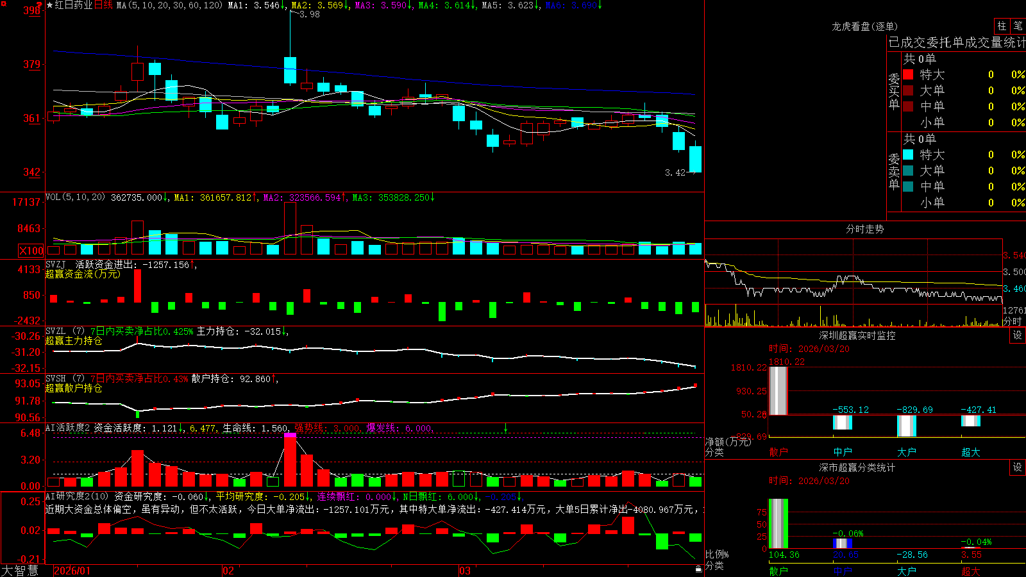Click the 104.36 散户 ratio value
This screenshot has width=1026, height=577.
pos(784,555)
